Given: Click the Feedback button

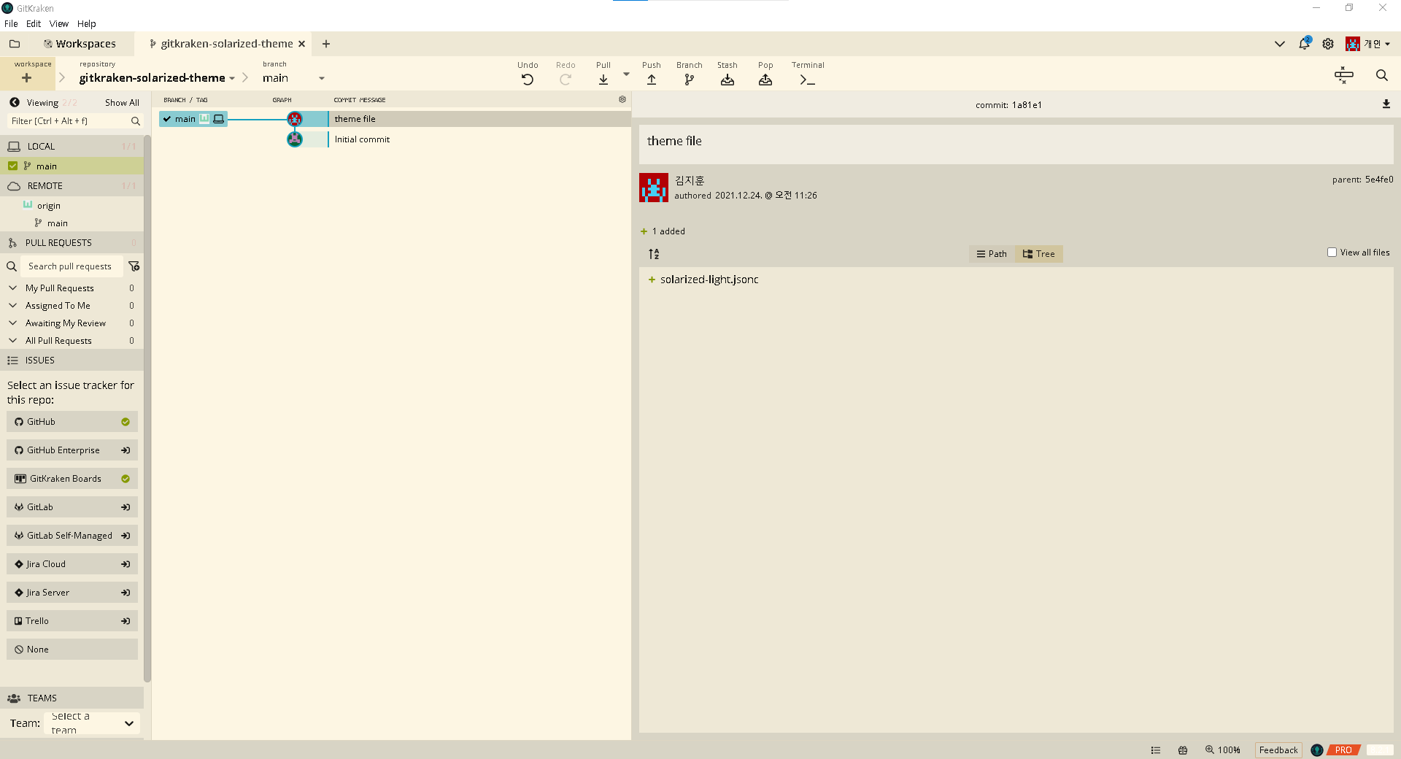Looking at the screenshot, I should tap(1278, 750).
